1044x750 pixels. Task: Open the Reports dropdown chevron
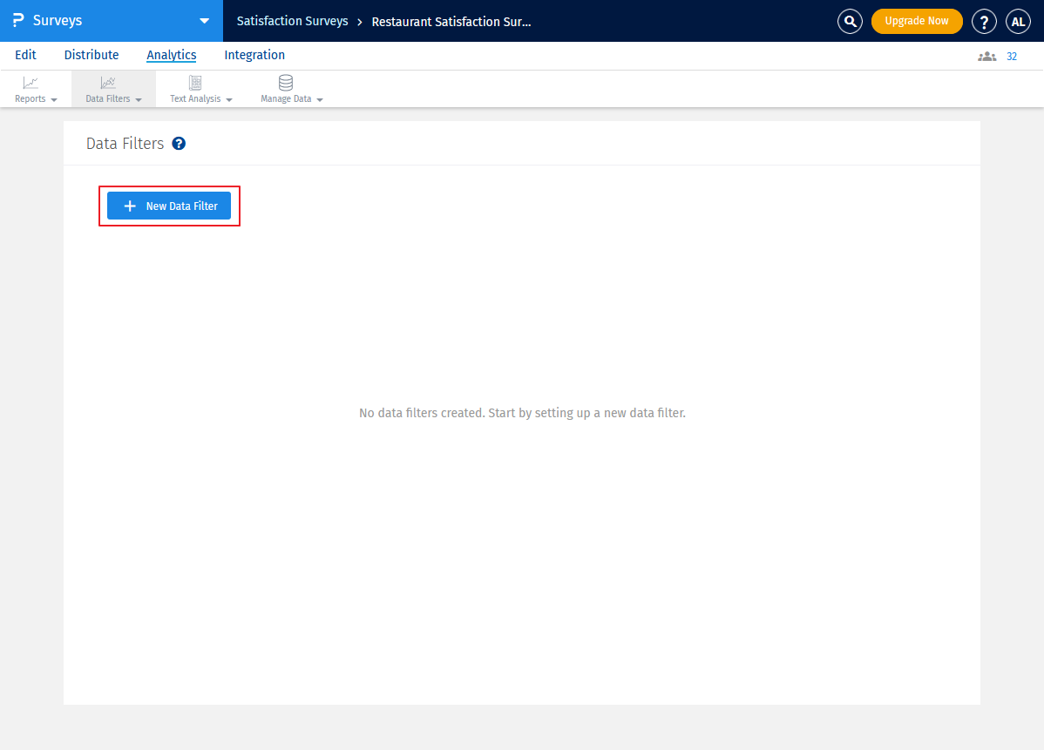click(56, 98)
